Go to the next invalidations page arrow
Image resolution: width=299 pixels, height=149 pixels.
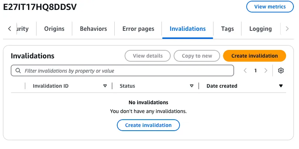(266, 70)
